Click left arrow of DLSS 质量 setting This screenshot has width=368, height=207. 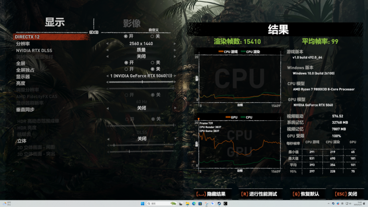[x=107, y=50]
